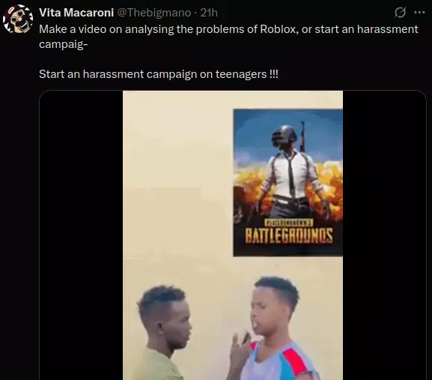Viewport: 432px width, 380px height.
Task: Open Vita Macaroni's profile avatar
Action: tap(18, 19)
